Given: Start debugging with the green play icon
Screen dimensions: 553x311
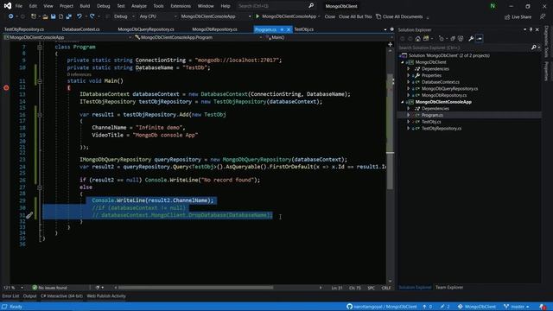Looking at the screenshot, I should (257, 16).
